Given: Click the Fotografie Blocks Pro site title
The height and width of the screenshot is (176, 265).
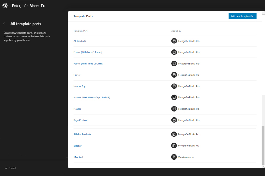Looking at the screenshot, I should [x=29, y=6].
